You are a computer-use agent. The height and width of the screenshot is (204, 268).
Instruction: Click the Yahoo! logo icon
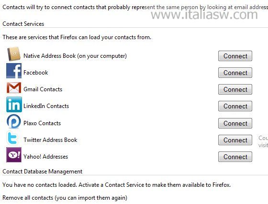tap(14, 155)
